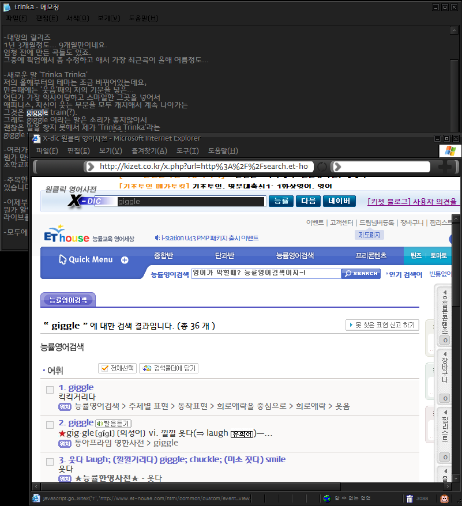Click the 능률 dictionary button
This screenshot has height=506, width=462.
click(x=281, y=201)
